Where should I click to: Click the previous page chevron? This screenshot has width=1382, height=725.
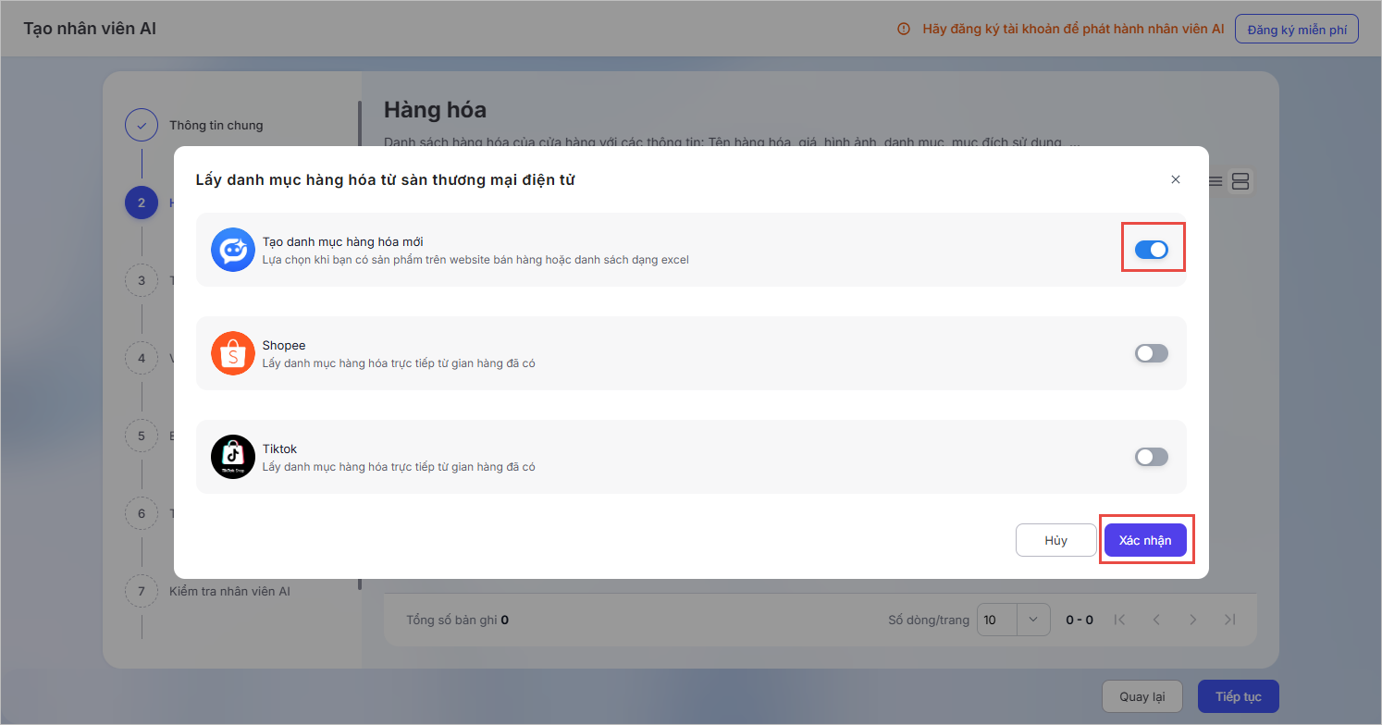click(x=1156, y=620)
